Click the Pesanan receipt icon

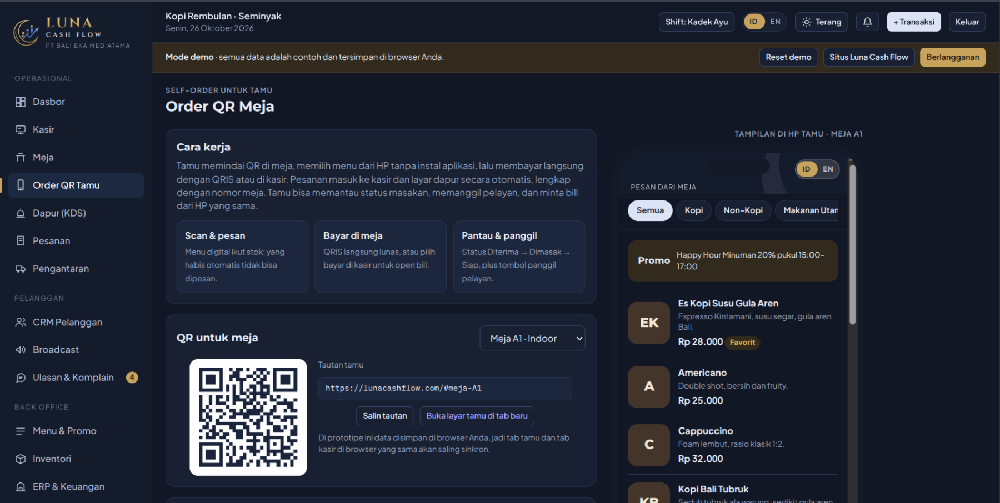[x=21, y=241]
